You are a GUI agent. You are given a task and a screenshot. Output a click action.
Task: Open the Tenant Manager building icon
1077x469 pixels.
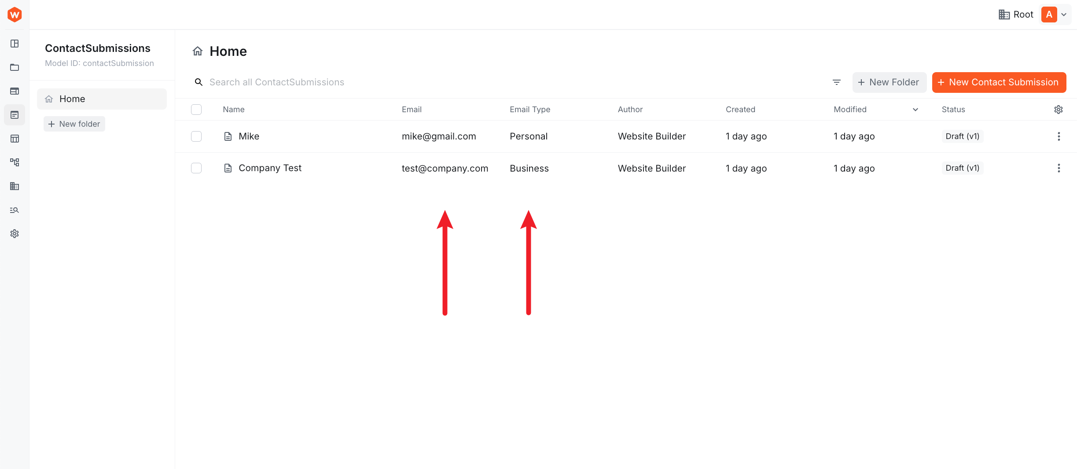(15, 186)
